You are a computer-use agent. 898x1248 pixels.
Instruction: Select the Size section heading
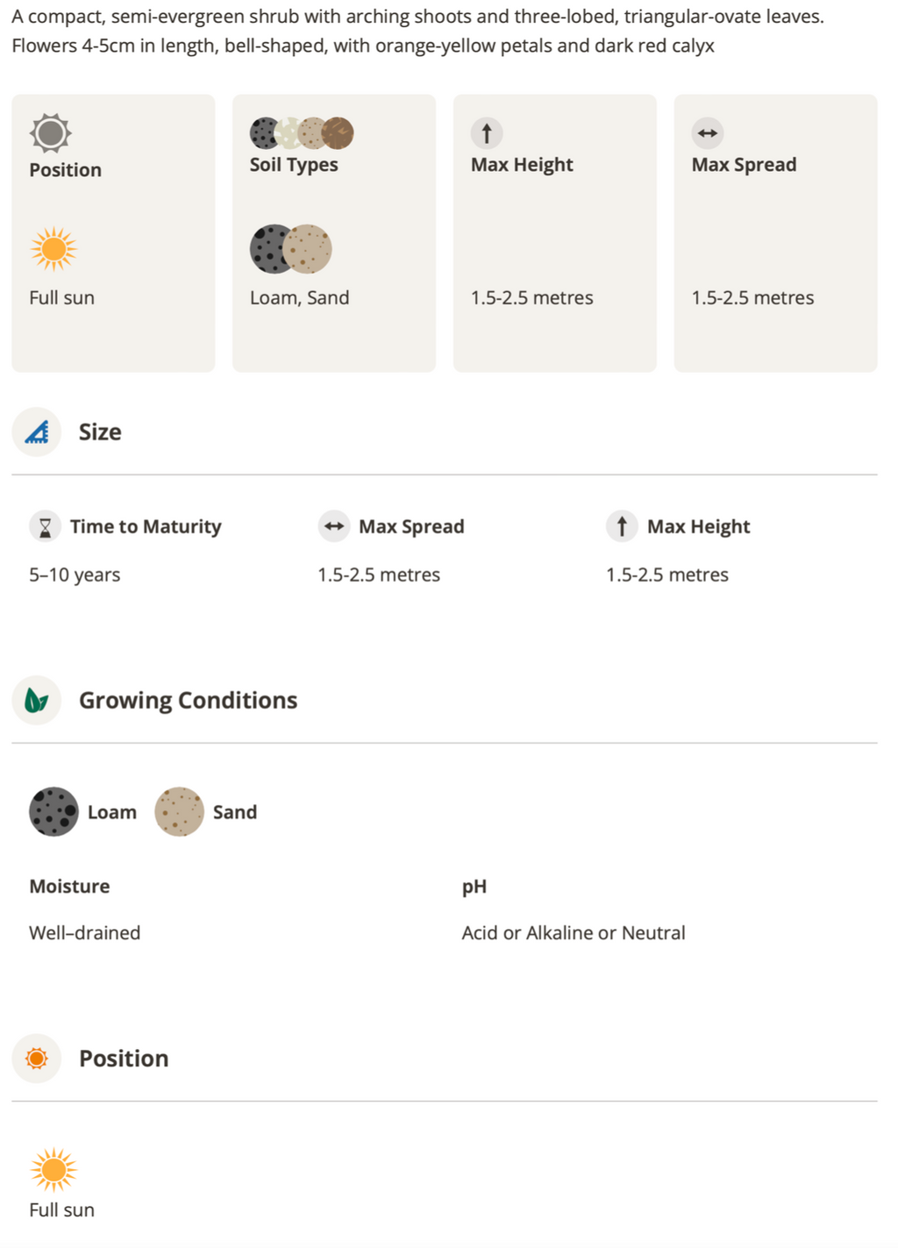[x=100, y=431]
